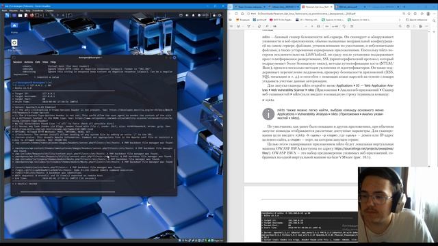
Task: Open VirtualBox Файл menu
Action: click(x=4, y=11)
